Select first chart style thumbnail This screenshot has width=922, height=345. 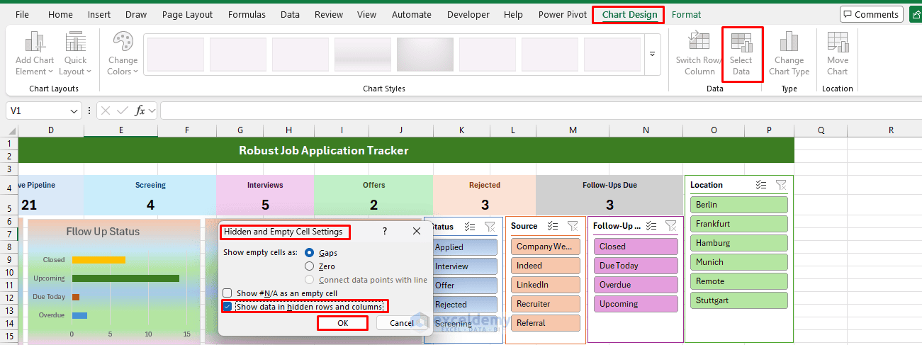175,54
